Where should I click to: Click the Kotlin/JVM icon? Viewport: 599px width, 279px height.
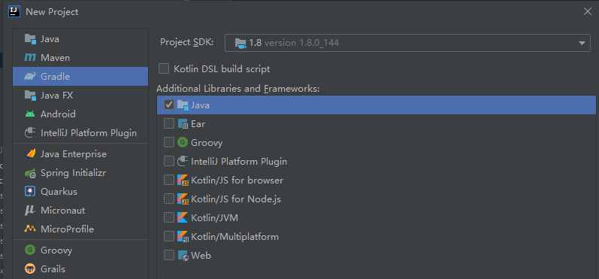182,218
